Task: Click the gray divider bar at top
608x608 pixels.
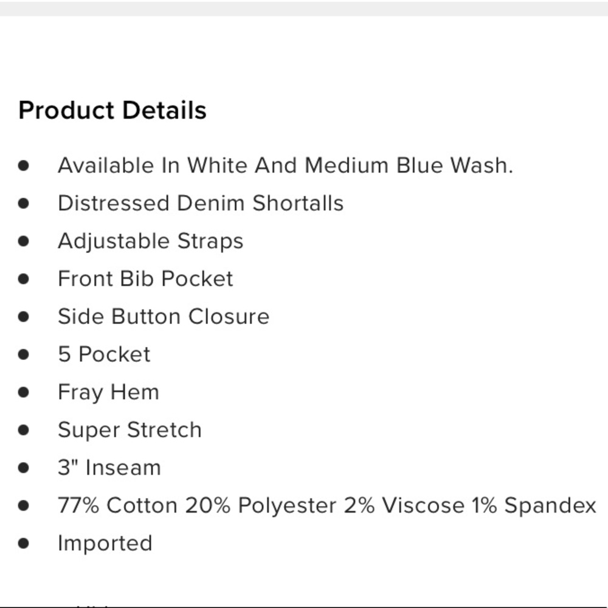Action: pos(304,9)
